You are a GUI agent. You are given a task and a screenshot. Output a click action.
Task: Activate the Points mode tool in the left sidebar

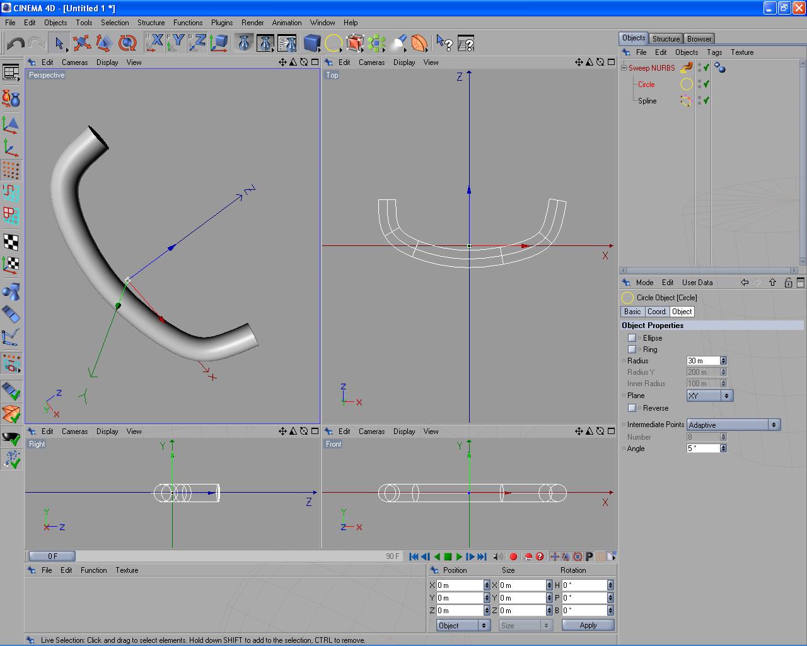pyautogui.click(x=11, y=170)
